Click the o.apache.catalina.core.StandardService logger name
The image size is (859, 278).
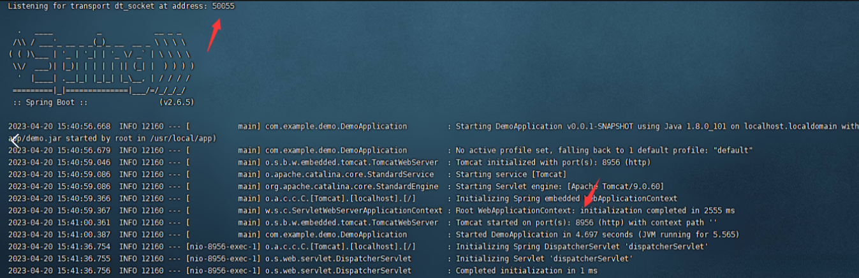coord(349,175)
